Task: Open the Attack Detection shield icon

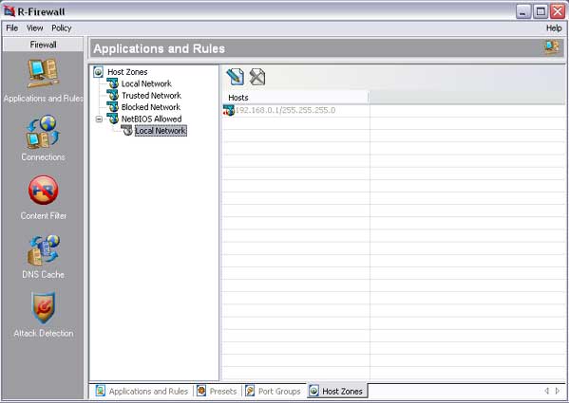Action: pyautogui.click(x=43, y=308)
